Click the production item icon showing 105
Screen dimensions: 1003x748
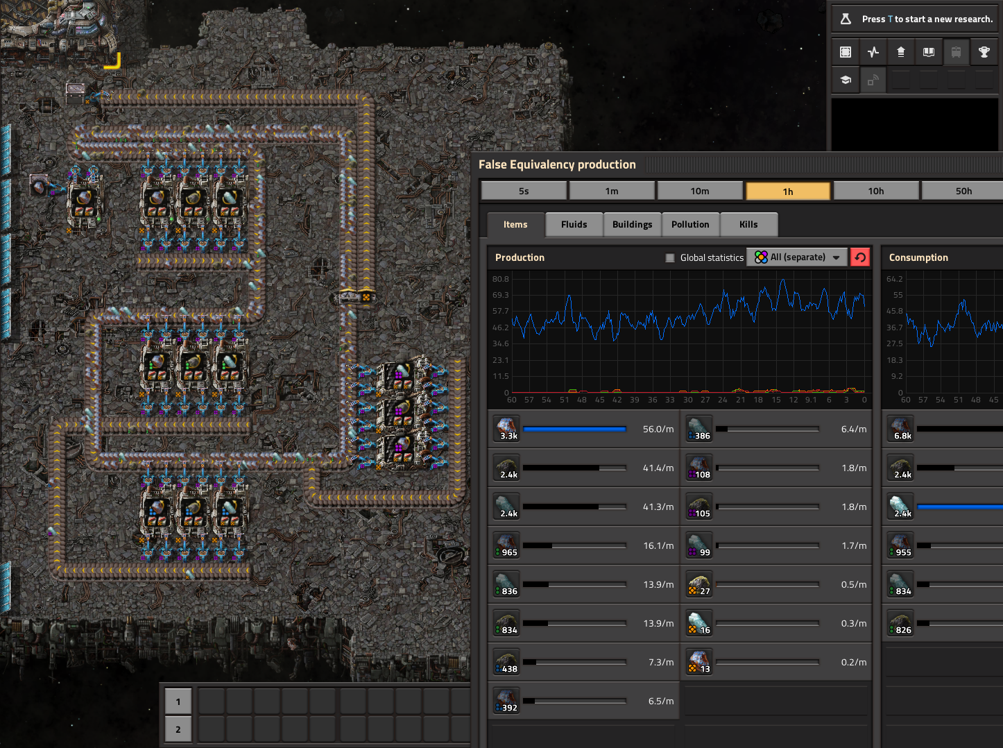click(699, 507)
